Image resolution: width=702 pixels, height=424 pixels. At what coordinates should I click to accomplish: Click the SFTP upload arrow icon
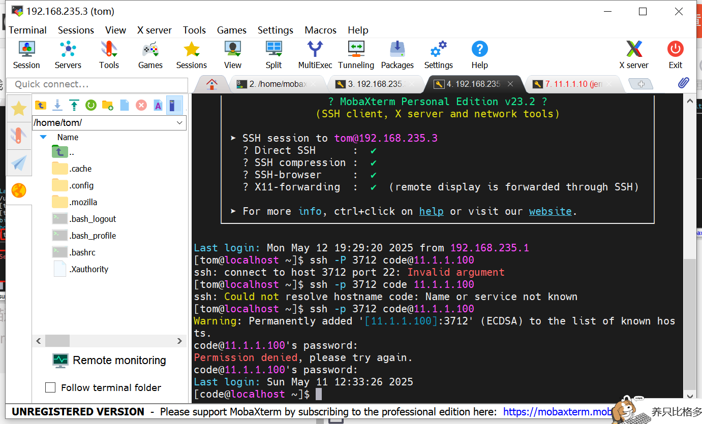(x=74, y=105)
